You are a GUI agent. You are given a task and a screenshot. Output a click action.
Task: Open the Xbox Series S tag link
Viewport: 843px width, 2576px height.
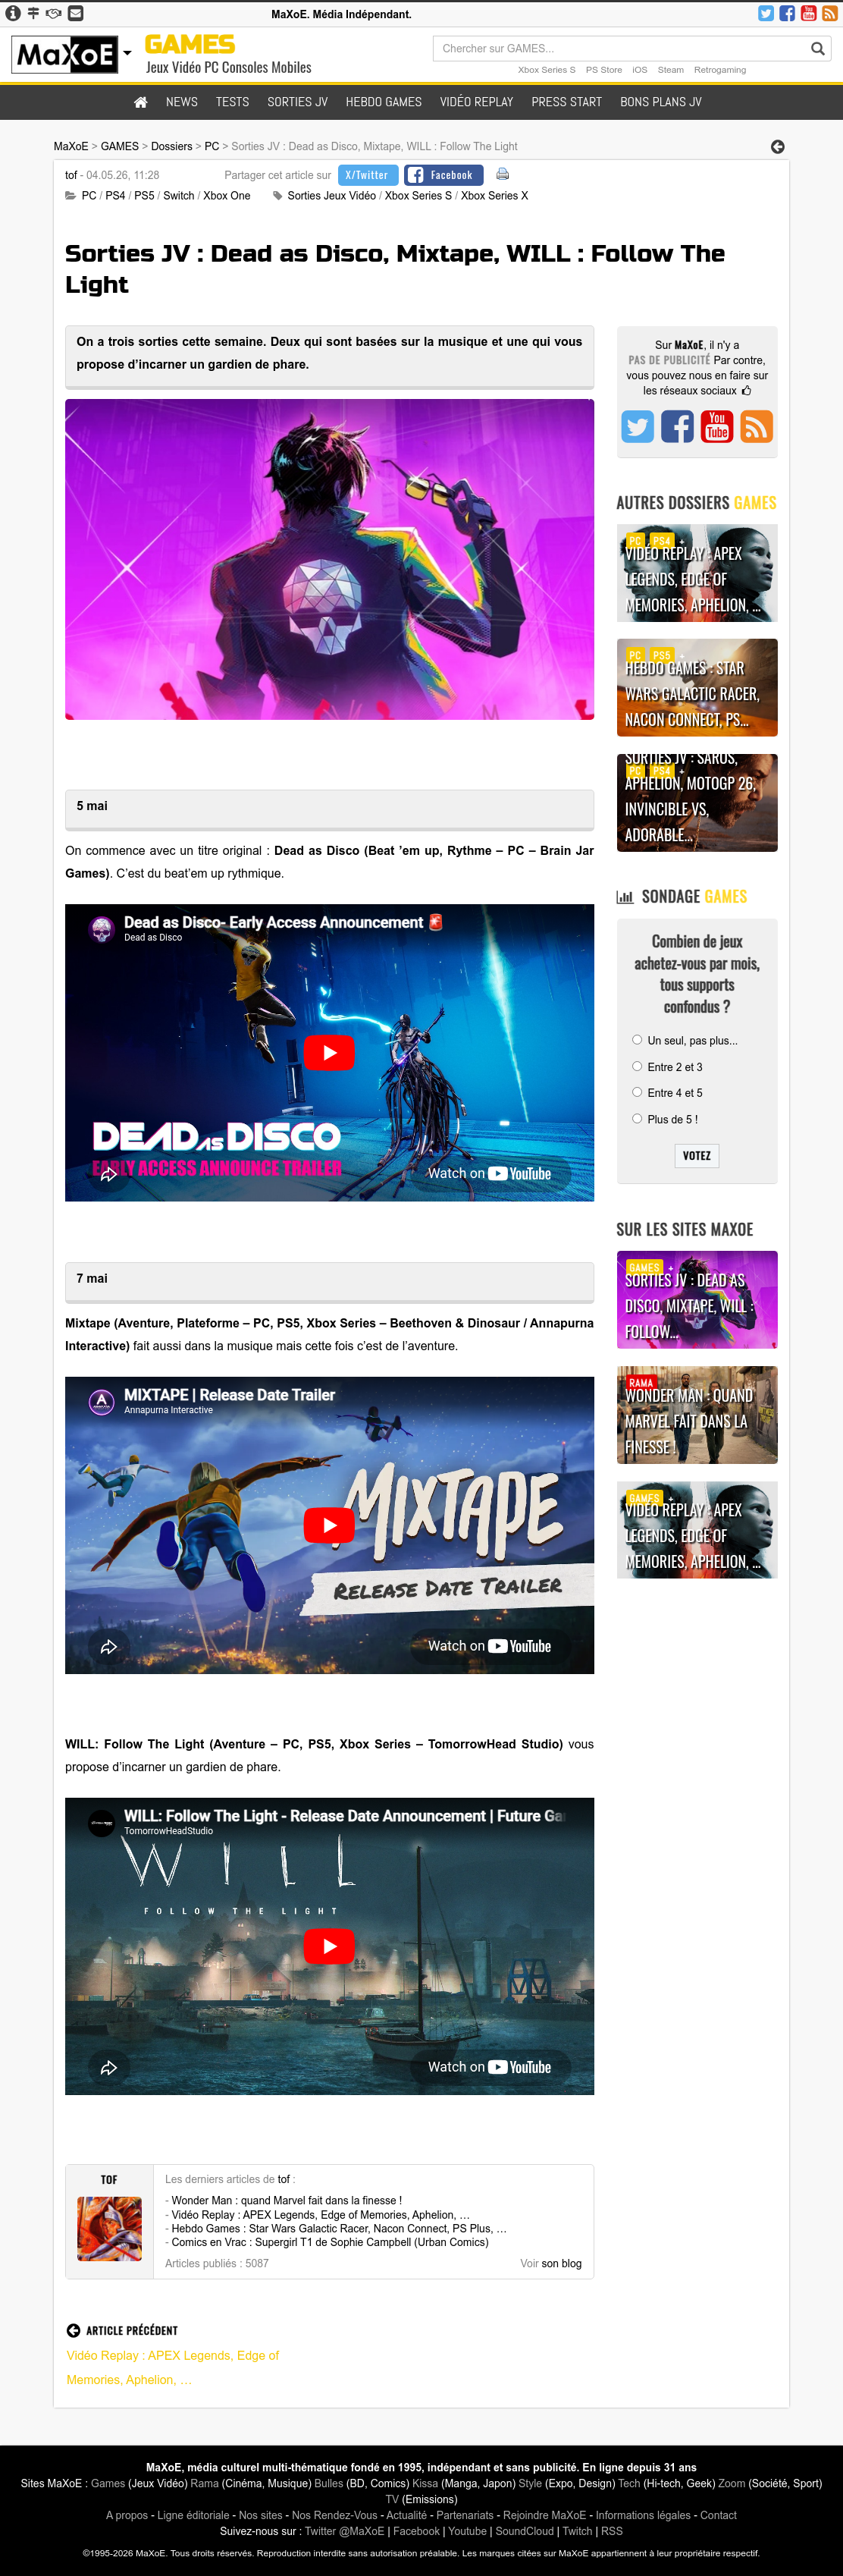coord(418,196)
